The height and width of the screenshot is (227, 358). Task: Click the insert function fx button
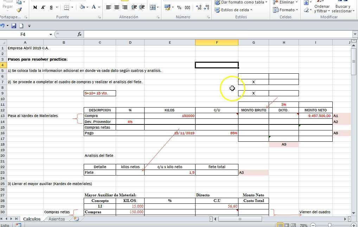79,34
